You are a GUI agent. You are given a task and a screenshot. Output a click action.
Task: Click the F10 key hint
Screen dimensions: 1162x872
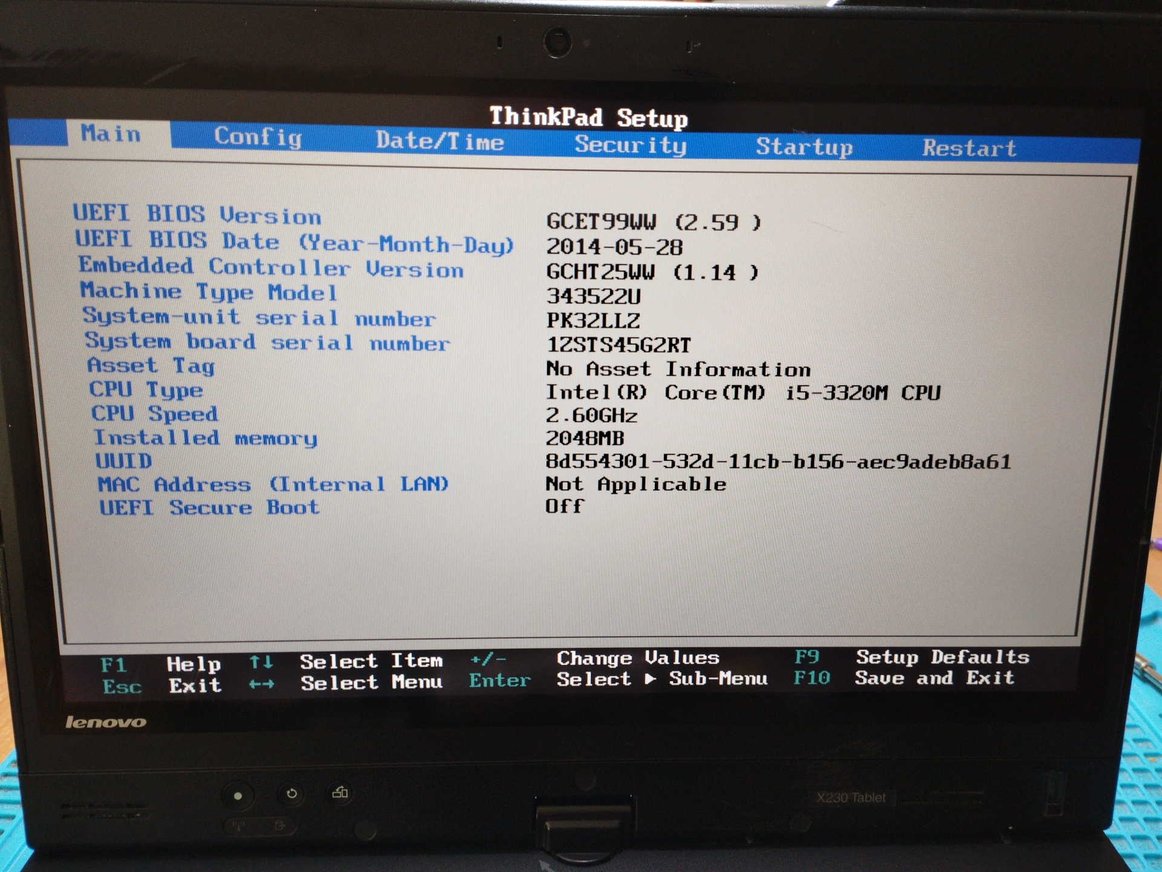coord(812,678)
